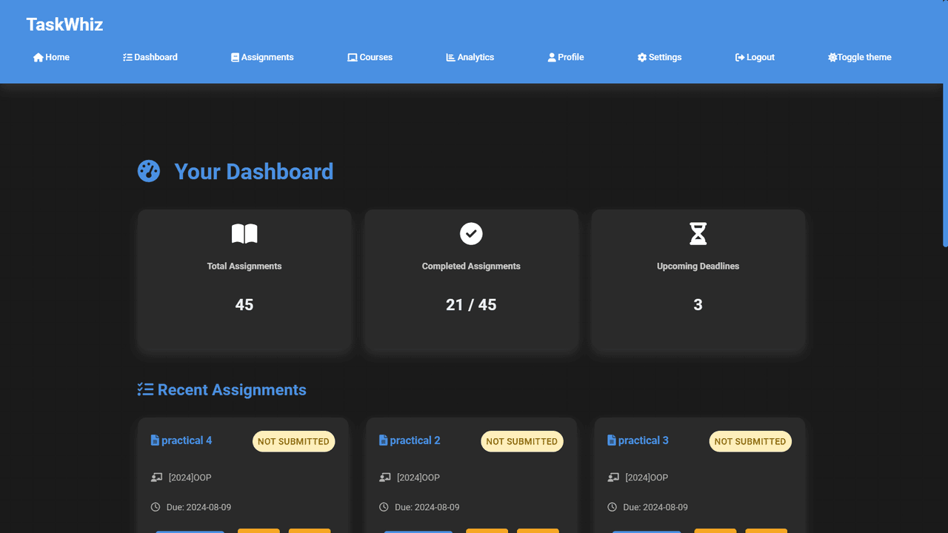Click the checkmark Completed Assignments icon

point(471,234)
